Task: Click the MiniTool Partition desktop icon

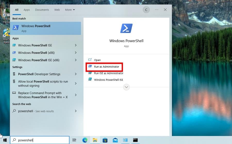Action: point(6,36)
